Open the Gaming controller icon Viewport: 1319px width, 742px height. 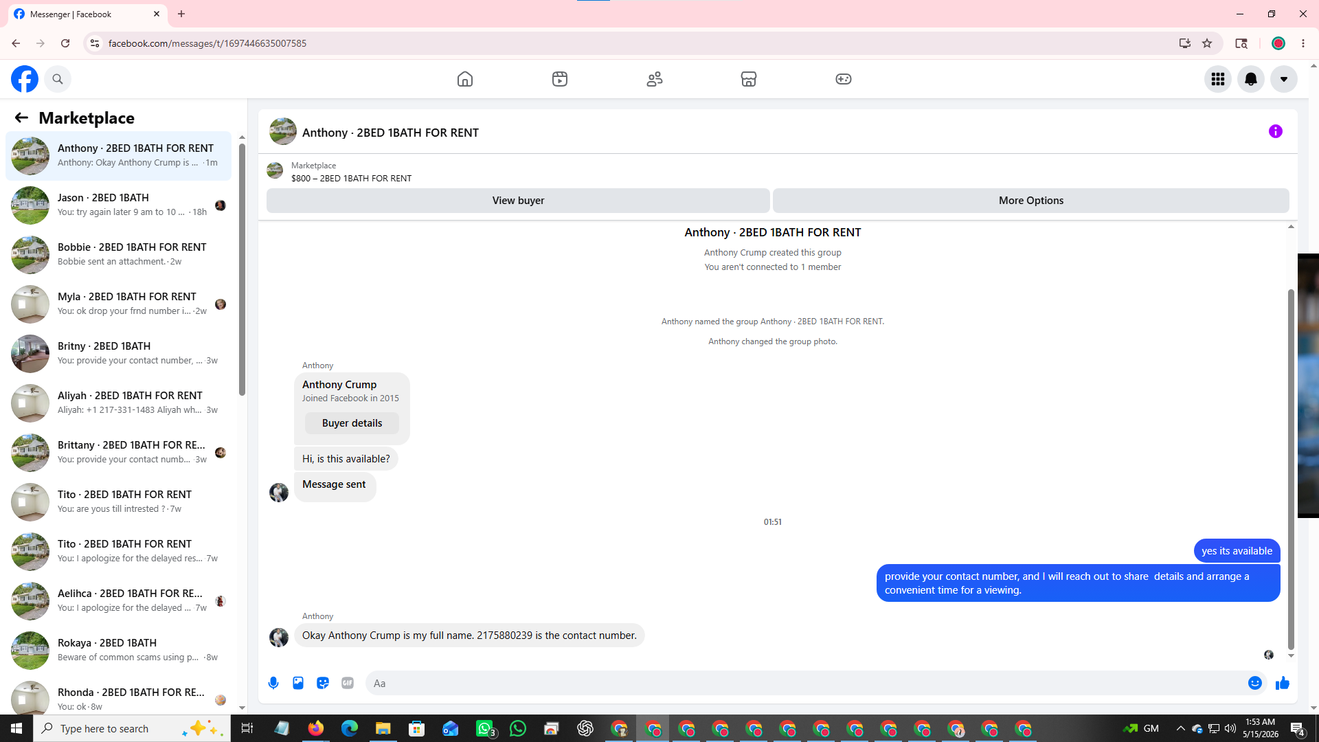coord(844,79)
